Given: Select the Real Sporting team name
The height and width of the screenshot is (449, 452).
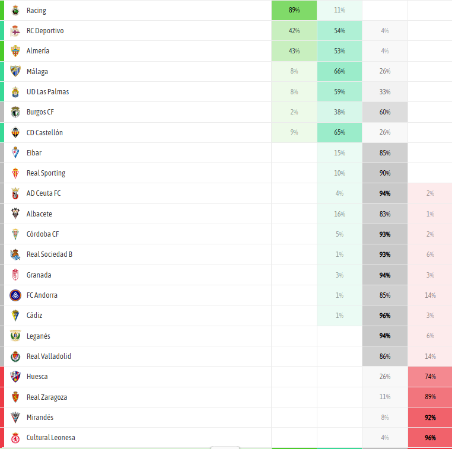Looking at the screenshot, I should pos(46,173).
